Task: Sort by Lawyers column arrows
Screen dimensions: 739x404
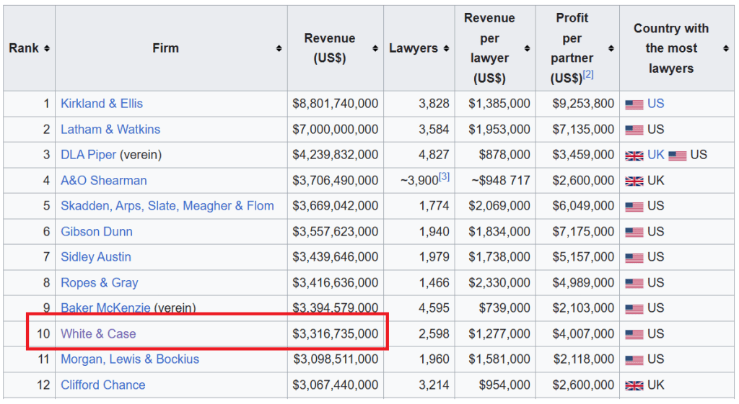Action: coord(446,48)
